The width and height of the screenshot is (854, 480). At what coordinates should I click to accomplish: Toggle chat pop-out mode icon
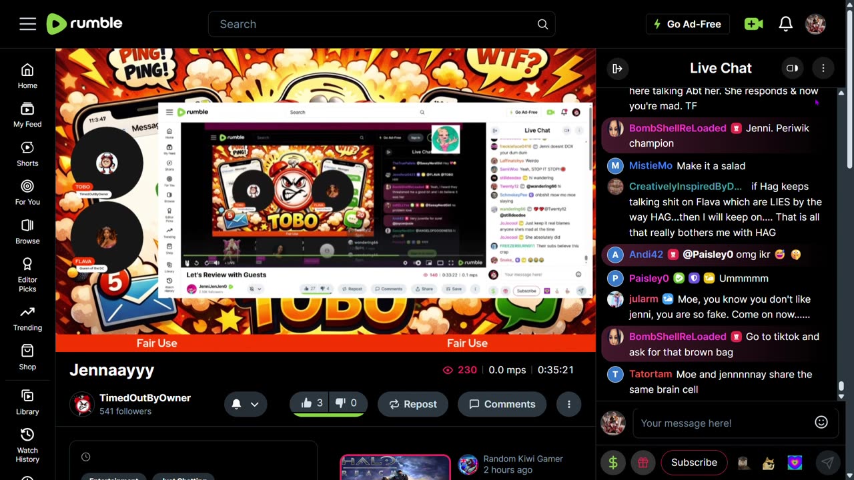tap(792, 68)
